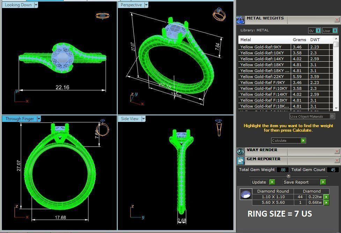The height and width of the screenshot is (233, 341).
Task: Click the VRay Render logo icon
Action: tap(240, 152)
